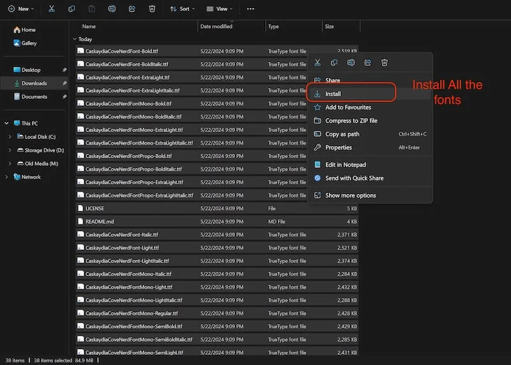This screenshot has width=511, height=365.
Task: Click the file icon of the LICENSE file
Action: [80, 208]
